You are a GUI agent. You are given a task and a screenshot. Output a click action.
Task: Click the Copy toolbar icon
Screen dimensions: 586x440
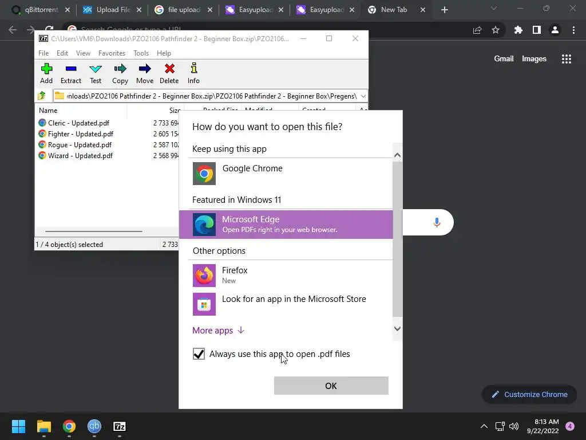(120, 73)
